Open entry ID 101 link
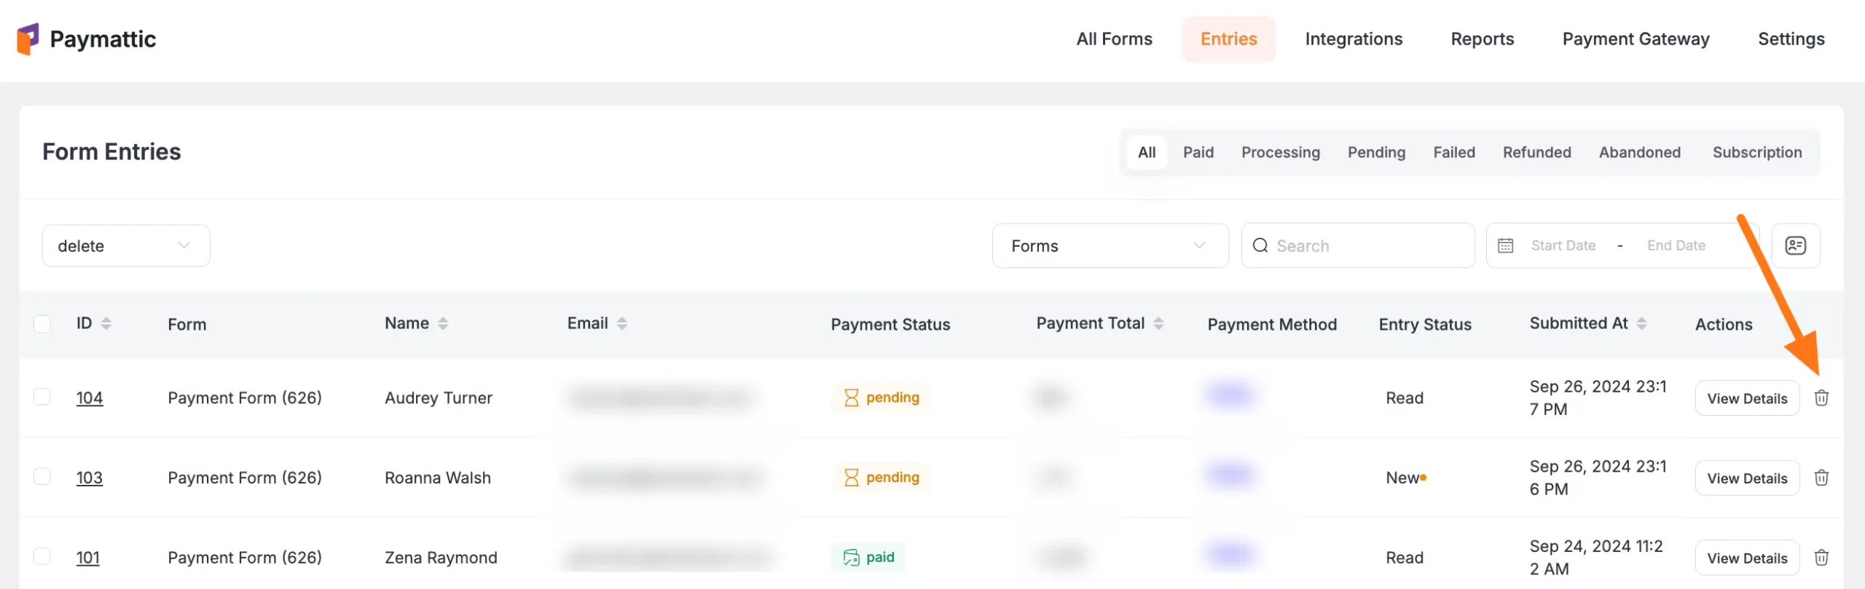Screen dimensions: 1865x589 88,558
